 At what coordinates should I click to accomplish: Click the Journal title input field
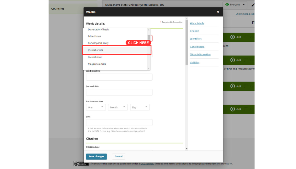(119, 92)
